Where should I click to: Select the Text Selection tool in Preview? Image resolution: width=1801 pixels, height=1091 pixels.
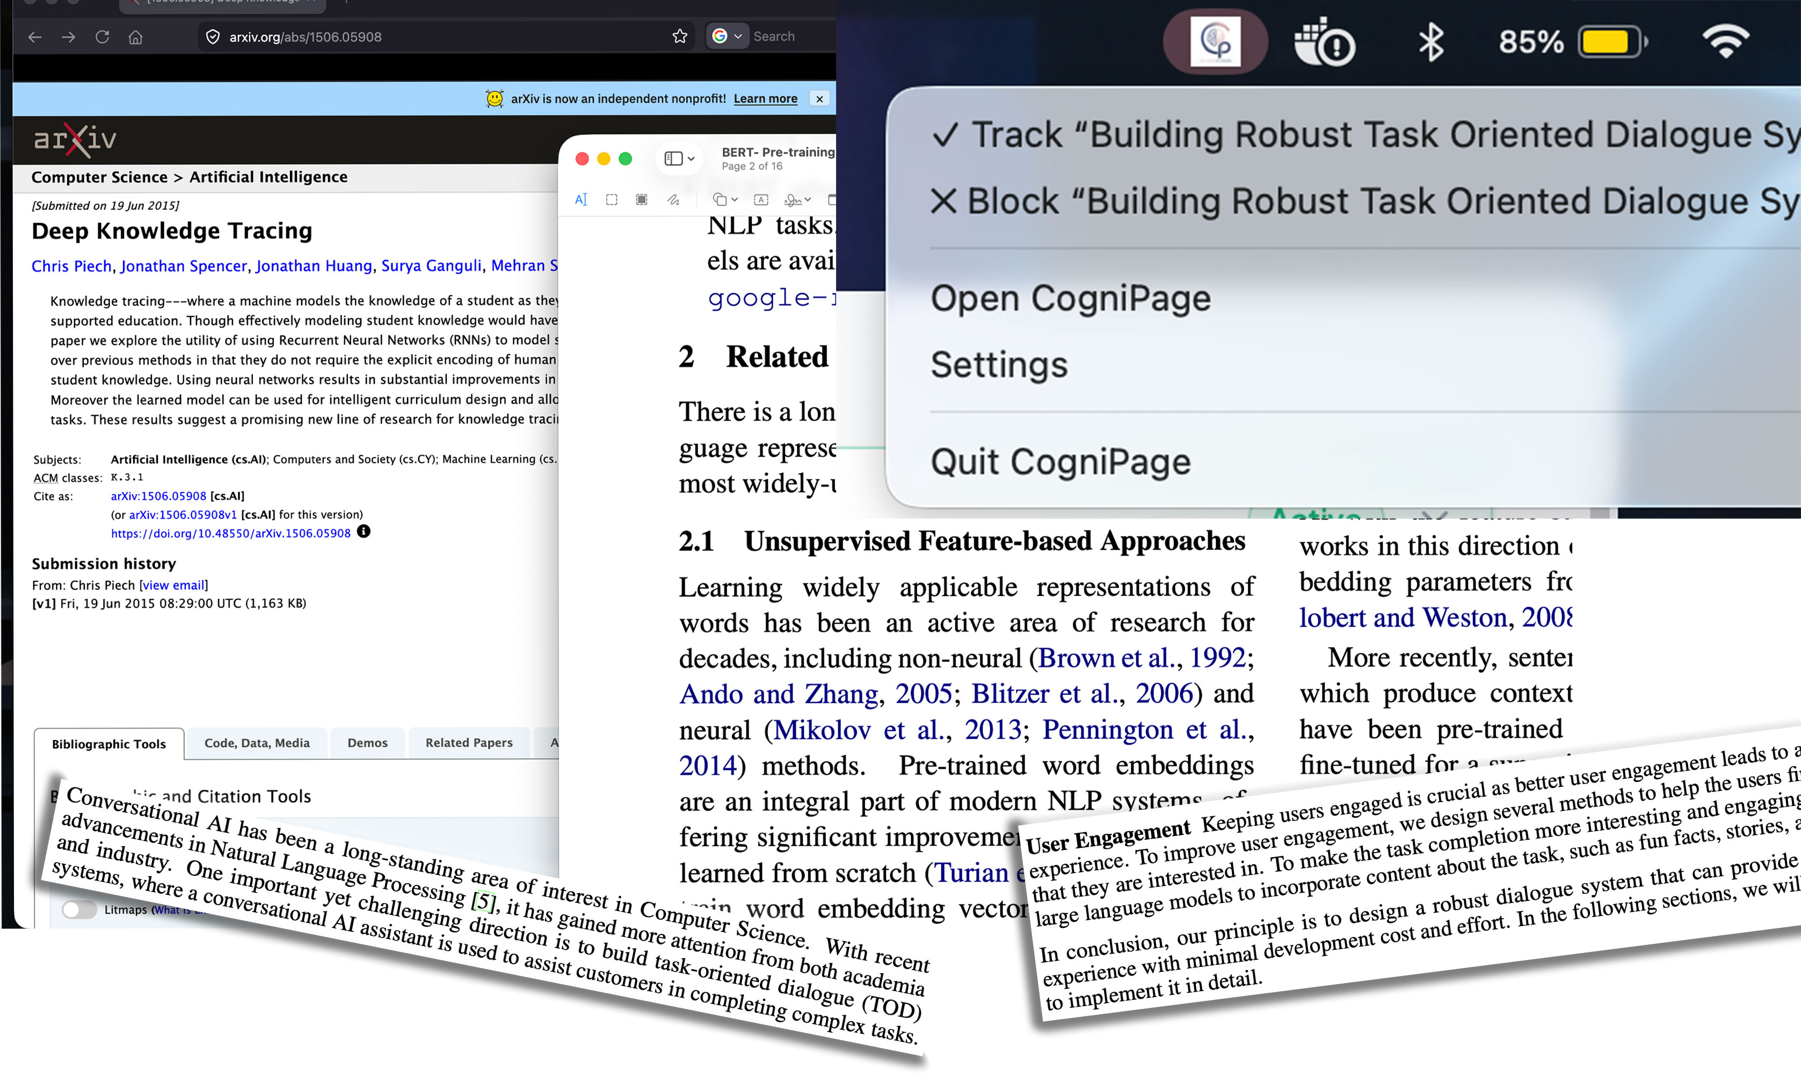[581, 200]
